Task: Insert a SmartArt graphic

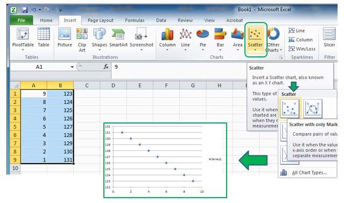Action: [x=118, y=38]
